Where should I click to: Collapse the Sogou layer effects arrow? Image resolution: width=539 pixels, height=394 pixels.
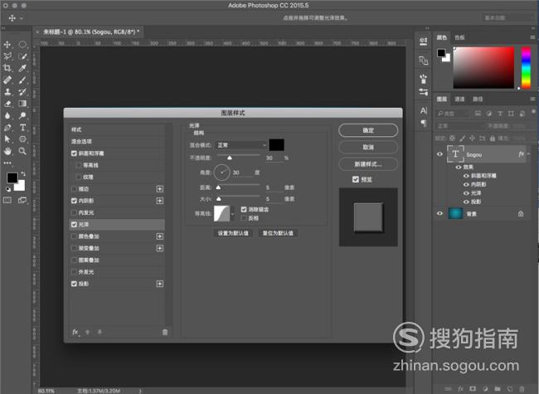pyautogui.click(x=529, y=153)
